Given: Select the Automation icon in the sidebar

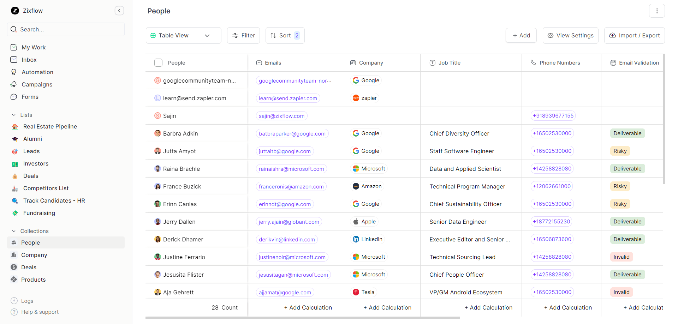Looking at the screenshot, I should tap(14, 72).
